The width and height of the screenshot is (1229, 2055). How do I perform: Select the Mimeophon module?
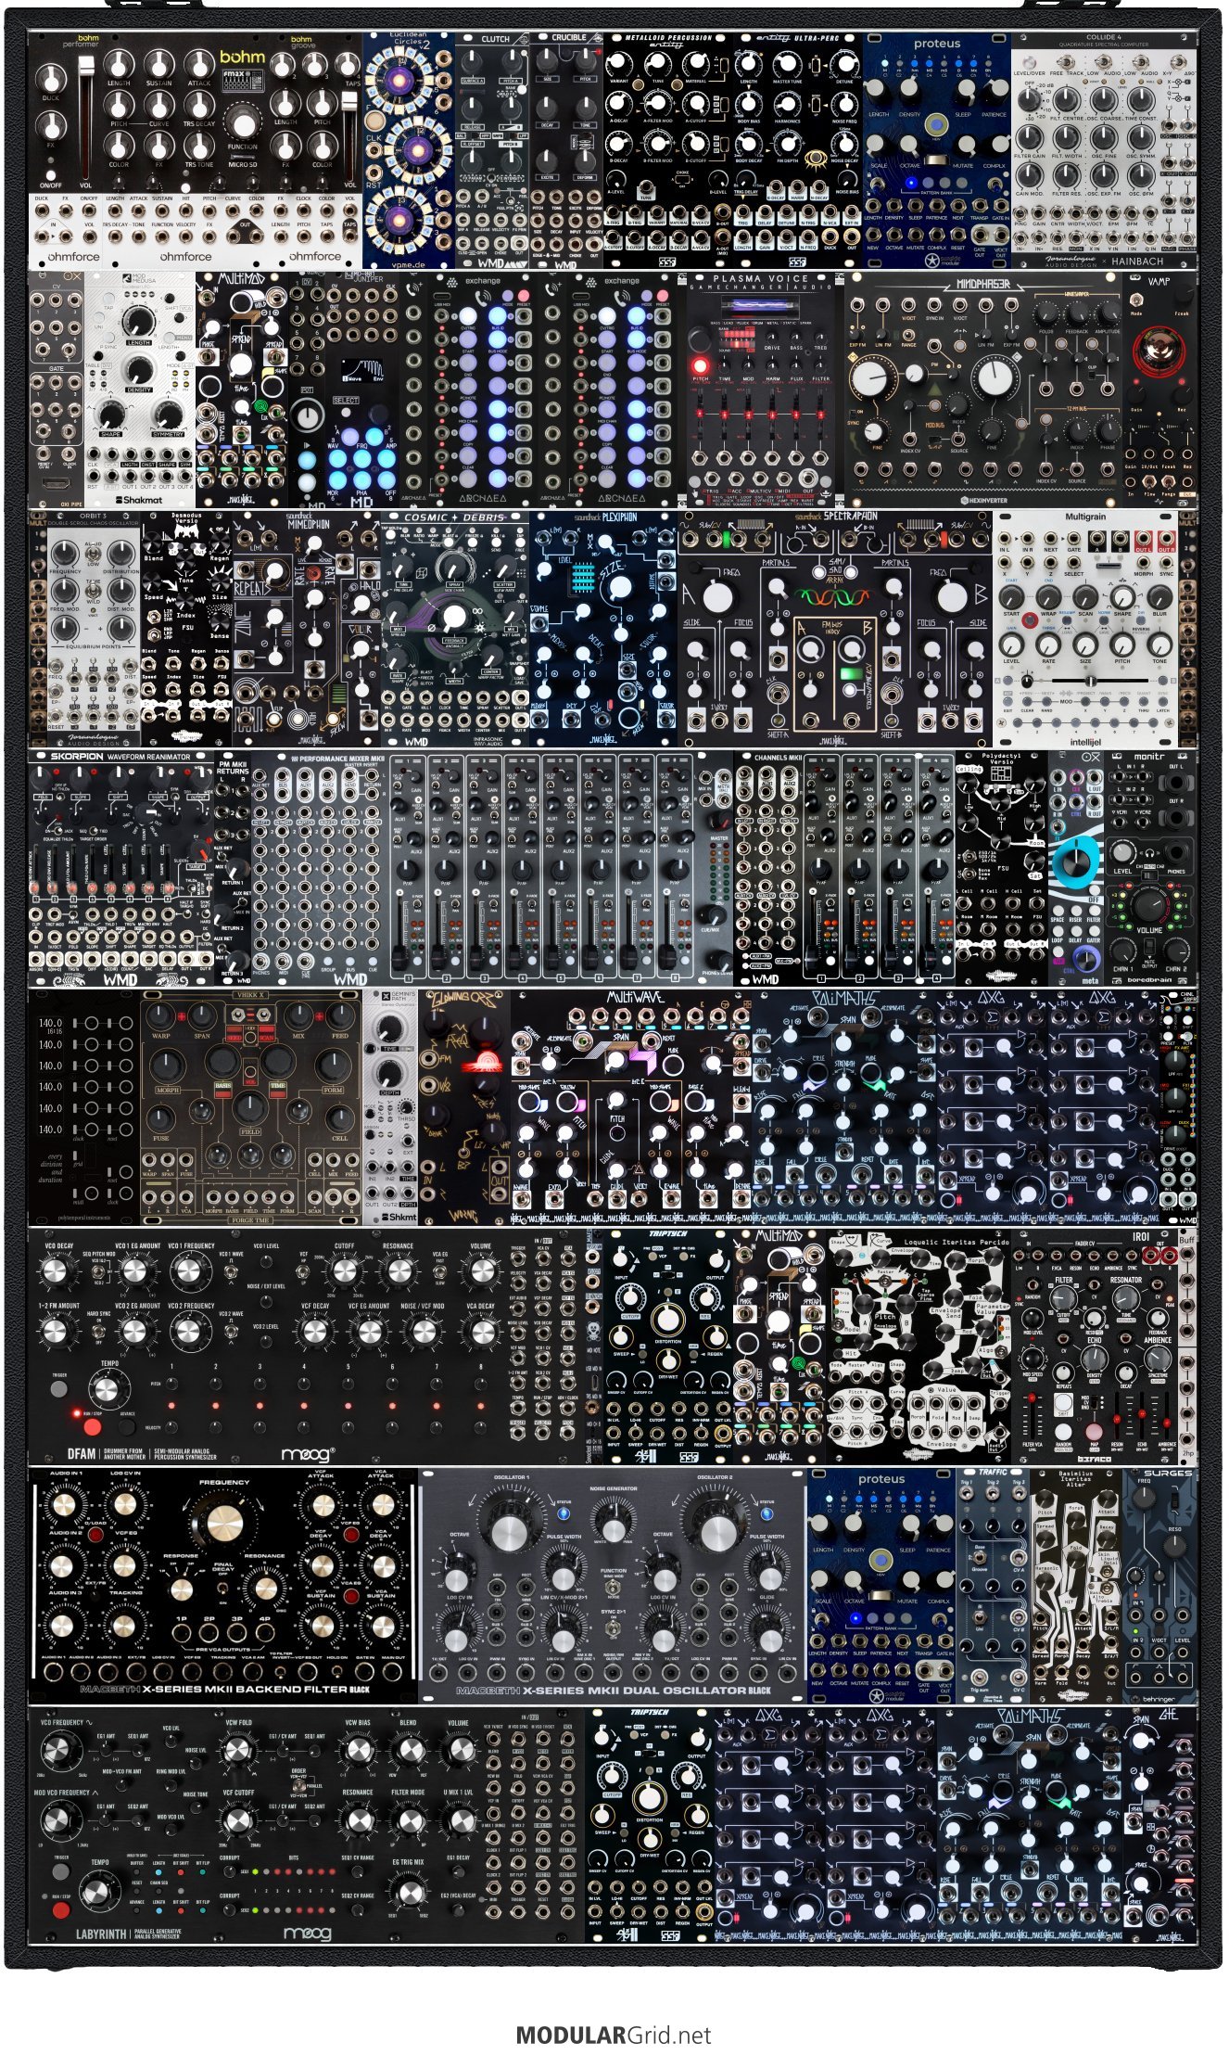click(307, 628)
